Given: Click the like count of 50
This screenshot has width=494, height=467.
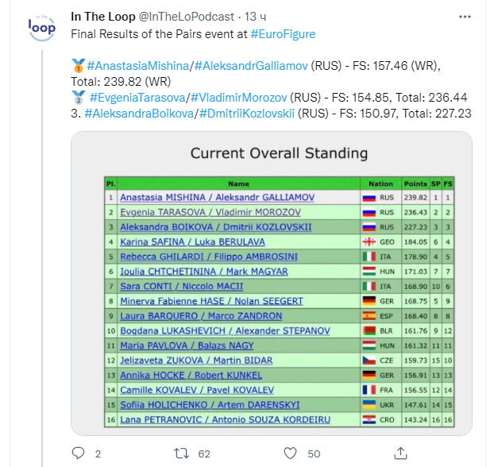Looking at the screenshot, I should 314,453.
